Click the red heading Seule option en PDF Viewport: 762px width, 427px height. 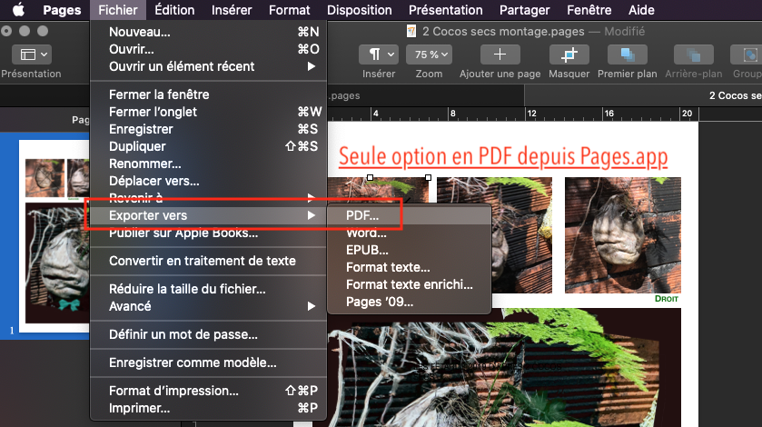click(503, 156)
